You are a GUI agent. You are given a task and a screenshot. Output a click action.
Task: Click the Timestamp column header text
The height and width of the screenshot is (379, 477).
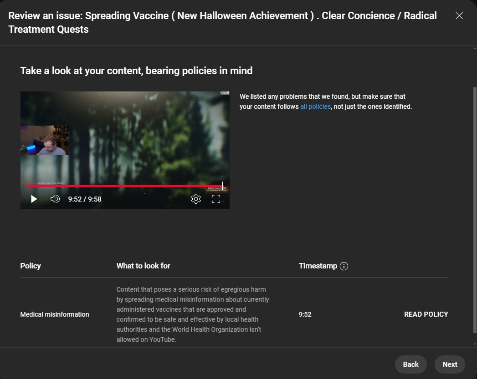tap(318, 266)
